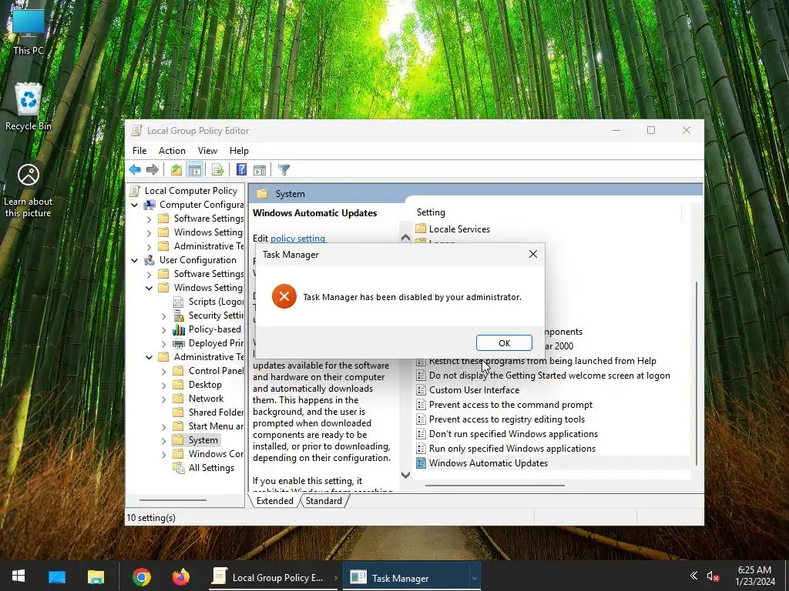Show hidden tray icons chevron
This screenshot has height=591, width=789.
point(693,576)
